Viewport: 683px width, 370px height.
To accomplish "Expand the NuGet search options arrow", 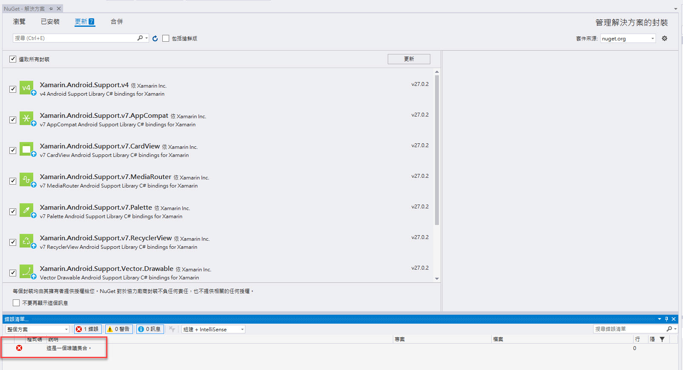I will [147, 38].
